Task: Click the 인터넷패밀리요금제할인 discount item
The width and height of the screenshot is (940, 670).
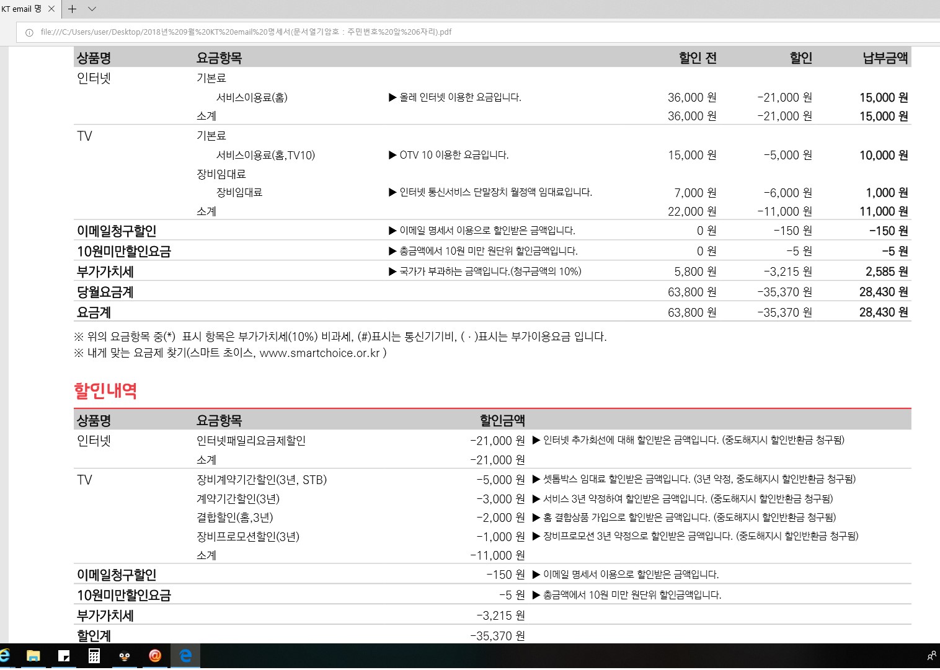Action: click(x=251, y=441)
